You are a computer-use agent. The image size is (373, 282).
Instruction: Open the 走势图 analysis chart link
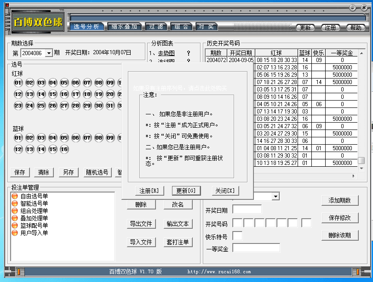(166, 53)
